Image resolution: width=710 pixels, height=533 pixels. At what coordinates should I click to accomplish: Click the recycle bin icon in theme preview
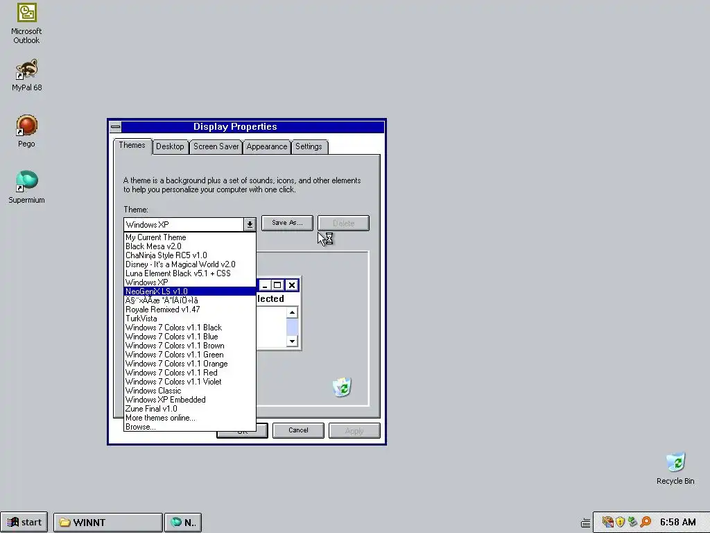coord(343,387)
